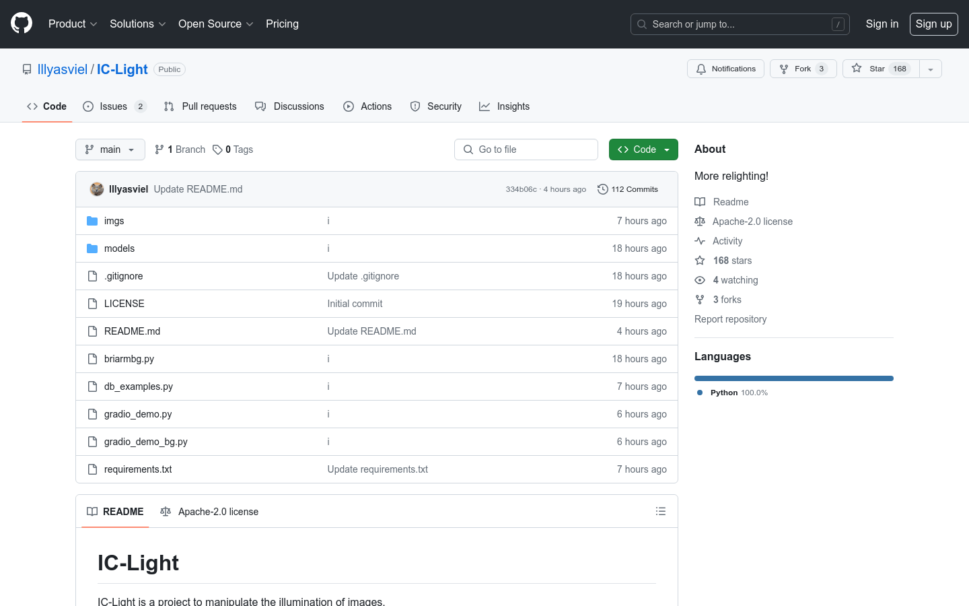Viewport: 969px width, 606px height.
Task: Click Report repository link
Action: coord(730,319)
